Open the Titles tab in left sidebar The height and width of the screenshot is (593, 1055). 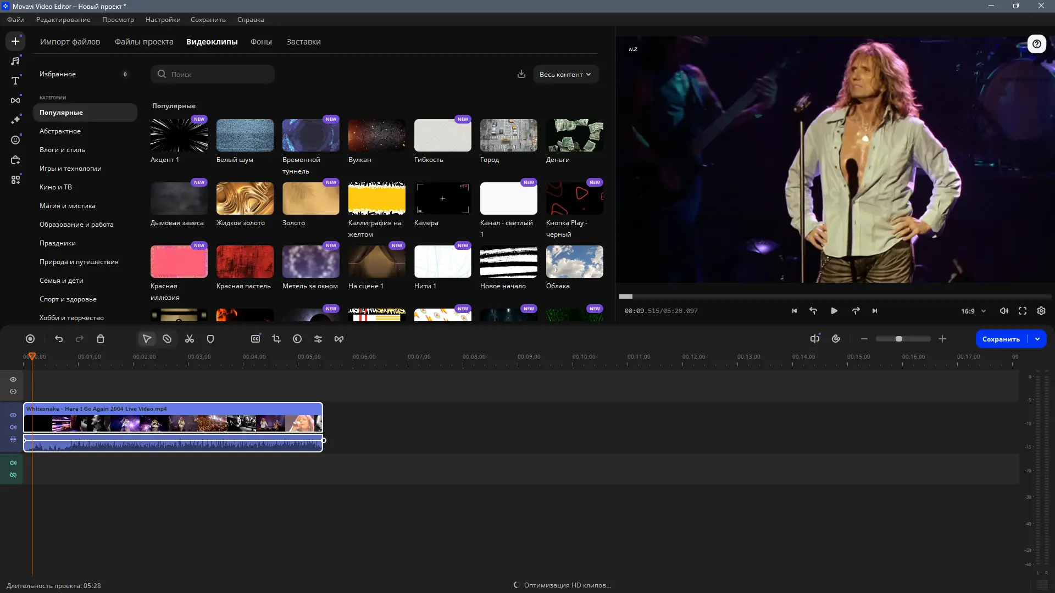pyautogui.click(x=15, y=81)
